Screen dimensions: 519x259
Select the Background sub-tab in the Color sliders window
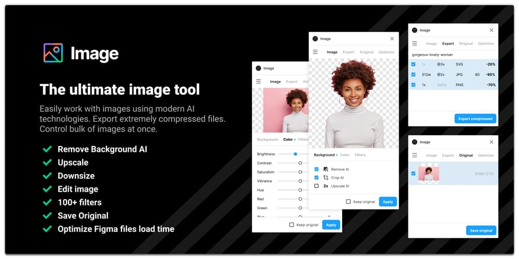[x=267, y=139]
